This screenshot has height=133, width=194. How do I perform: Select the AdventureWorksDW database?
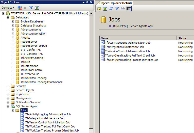coord(33,34)
